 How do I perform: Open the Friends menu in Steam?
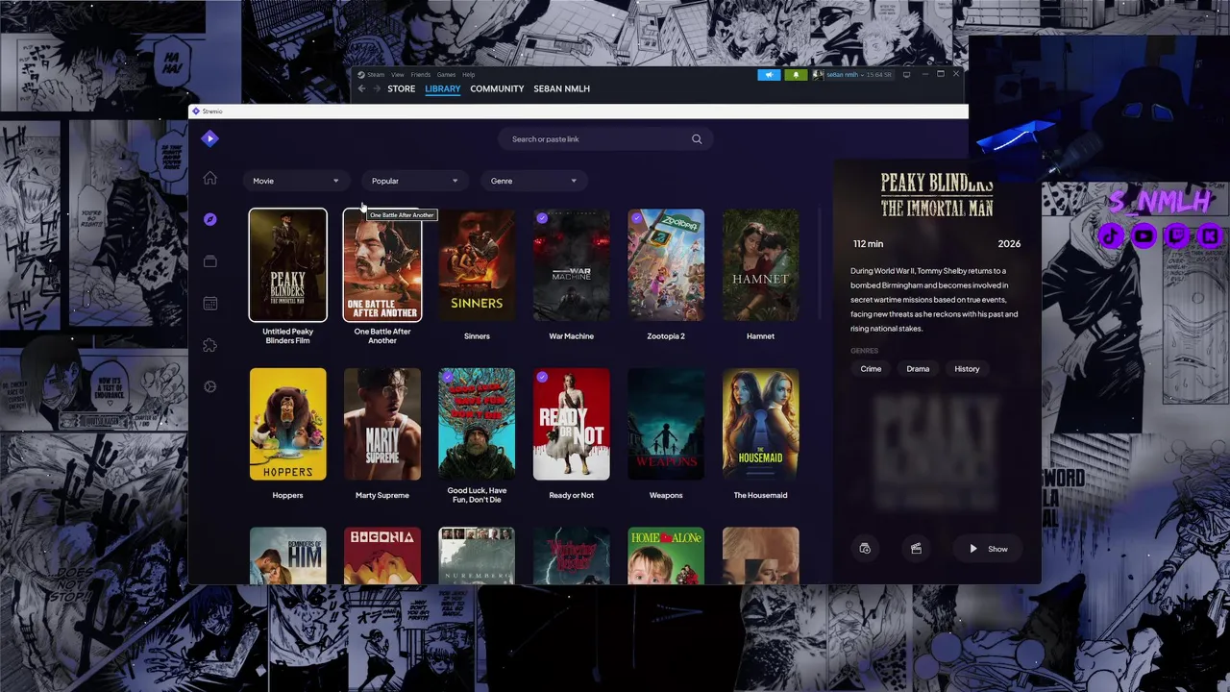[421, 74]
